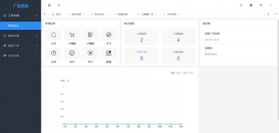This screenshot has width=279, height=133.
Task: Open the 记录 clock shortcut icon
Action: click(54, 53)
